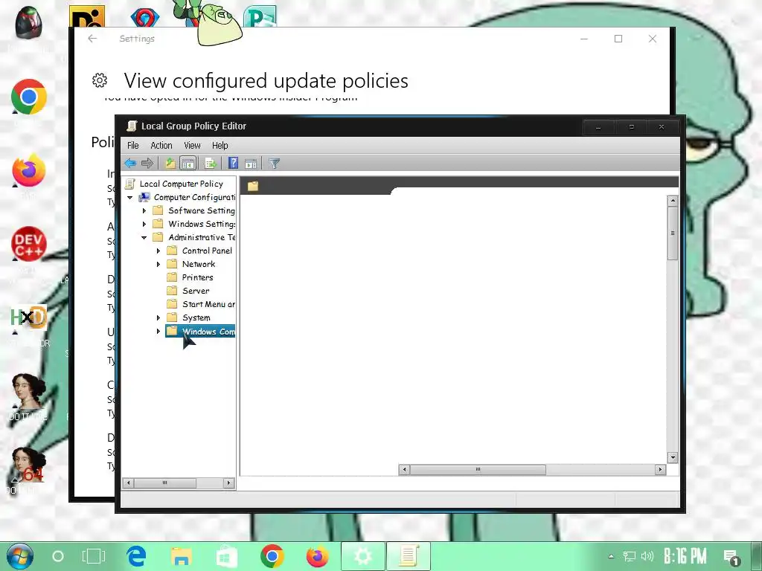Toggle Show/Hide Console Tree toolbar icon
Image resolution: width=762 pixels, height=571 pixels.
click(188, 164)
